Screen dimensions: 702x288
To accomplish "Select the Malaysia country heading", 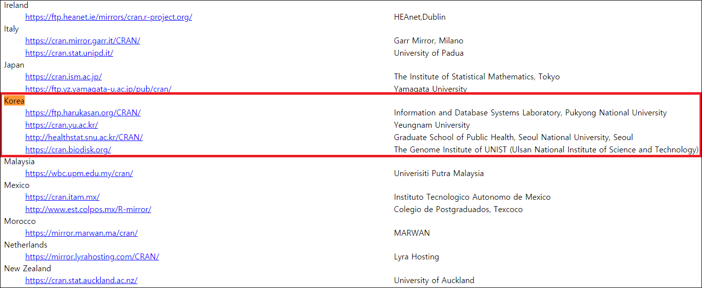I will coord(19,161).
